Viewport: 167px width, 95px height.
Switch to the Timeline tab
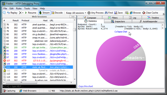point(153,18)
